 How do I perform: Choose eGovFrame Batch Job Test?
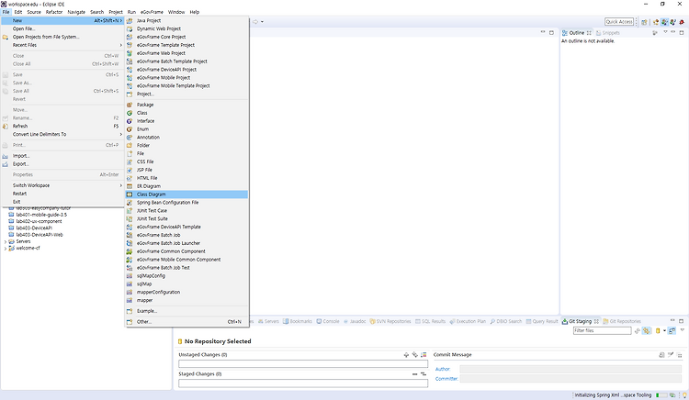[x=186, y=268]
